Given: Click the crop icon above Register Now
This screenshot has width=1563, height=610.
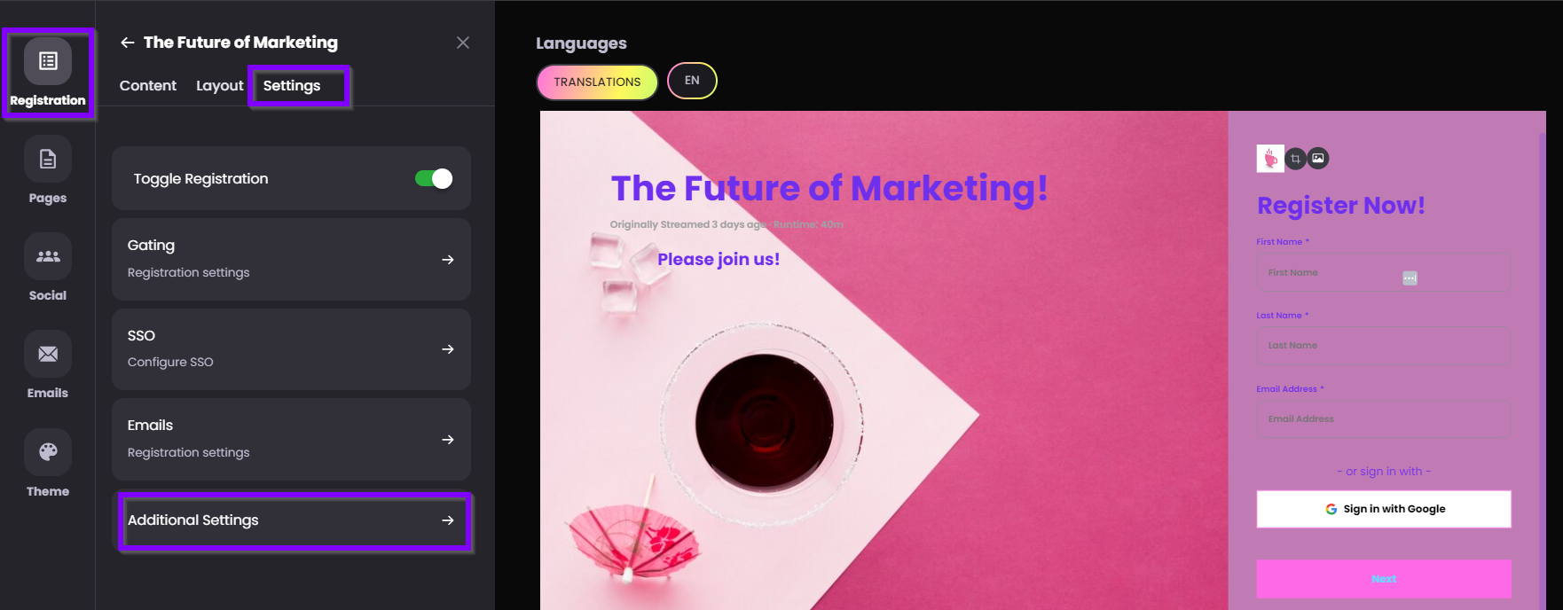Looking at the screenshot, I should pos(1295,159).
